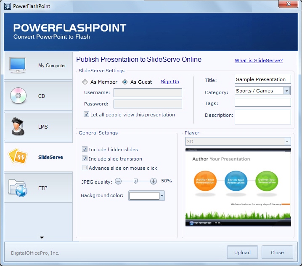Screen dimensions: 302x266
Task: Choose the LMS graduate icon
Action: click(18, 126)
